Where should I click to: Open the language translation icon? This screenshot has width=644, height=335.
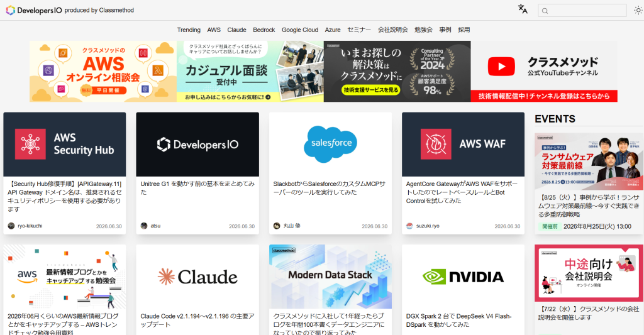tap(523, 9)
